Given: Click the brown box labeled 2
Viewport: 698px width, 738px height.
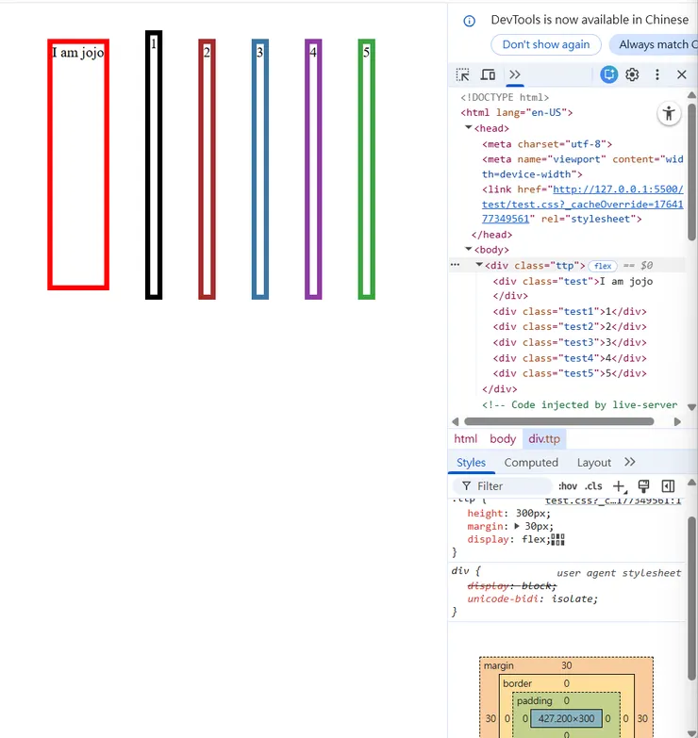Looking at the screenshot, I should click(x=207, y=169).
